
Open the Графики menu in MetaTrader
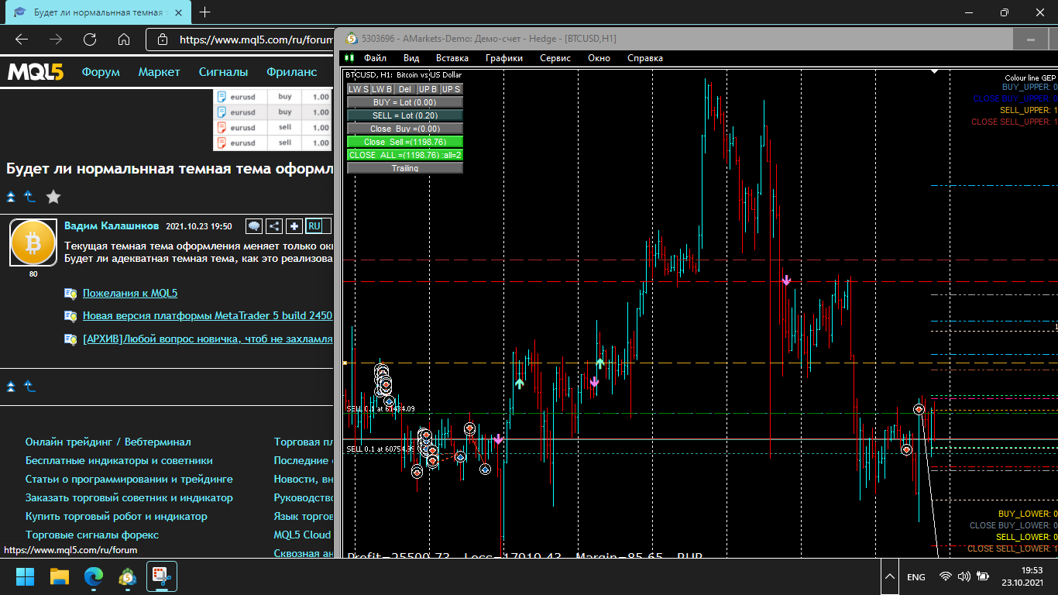[x=504, y=58]
